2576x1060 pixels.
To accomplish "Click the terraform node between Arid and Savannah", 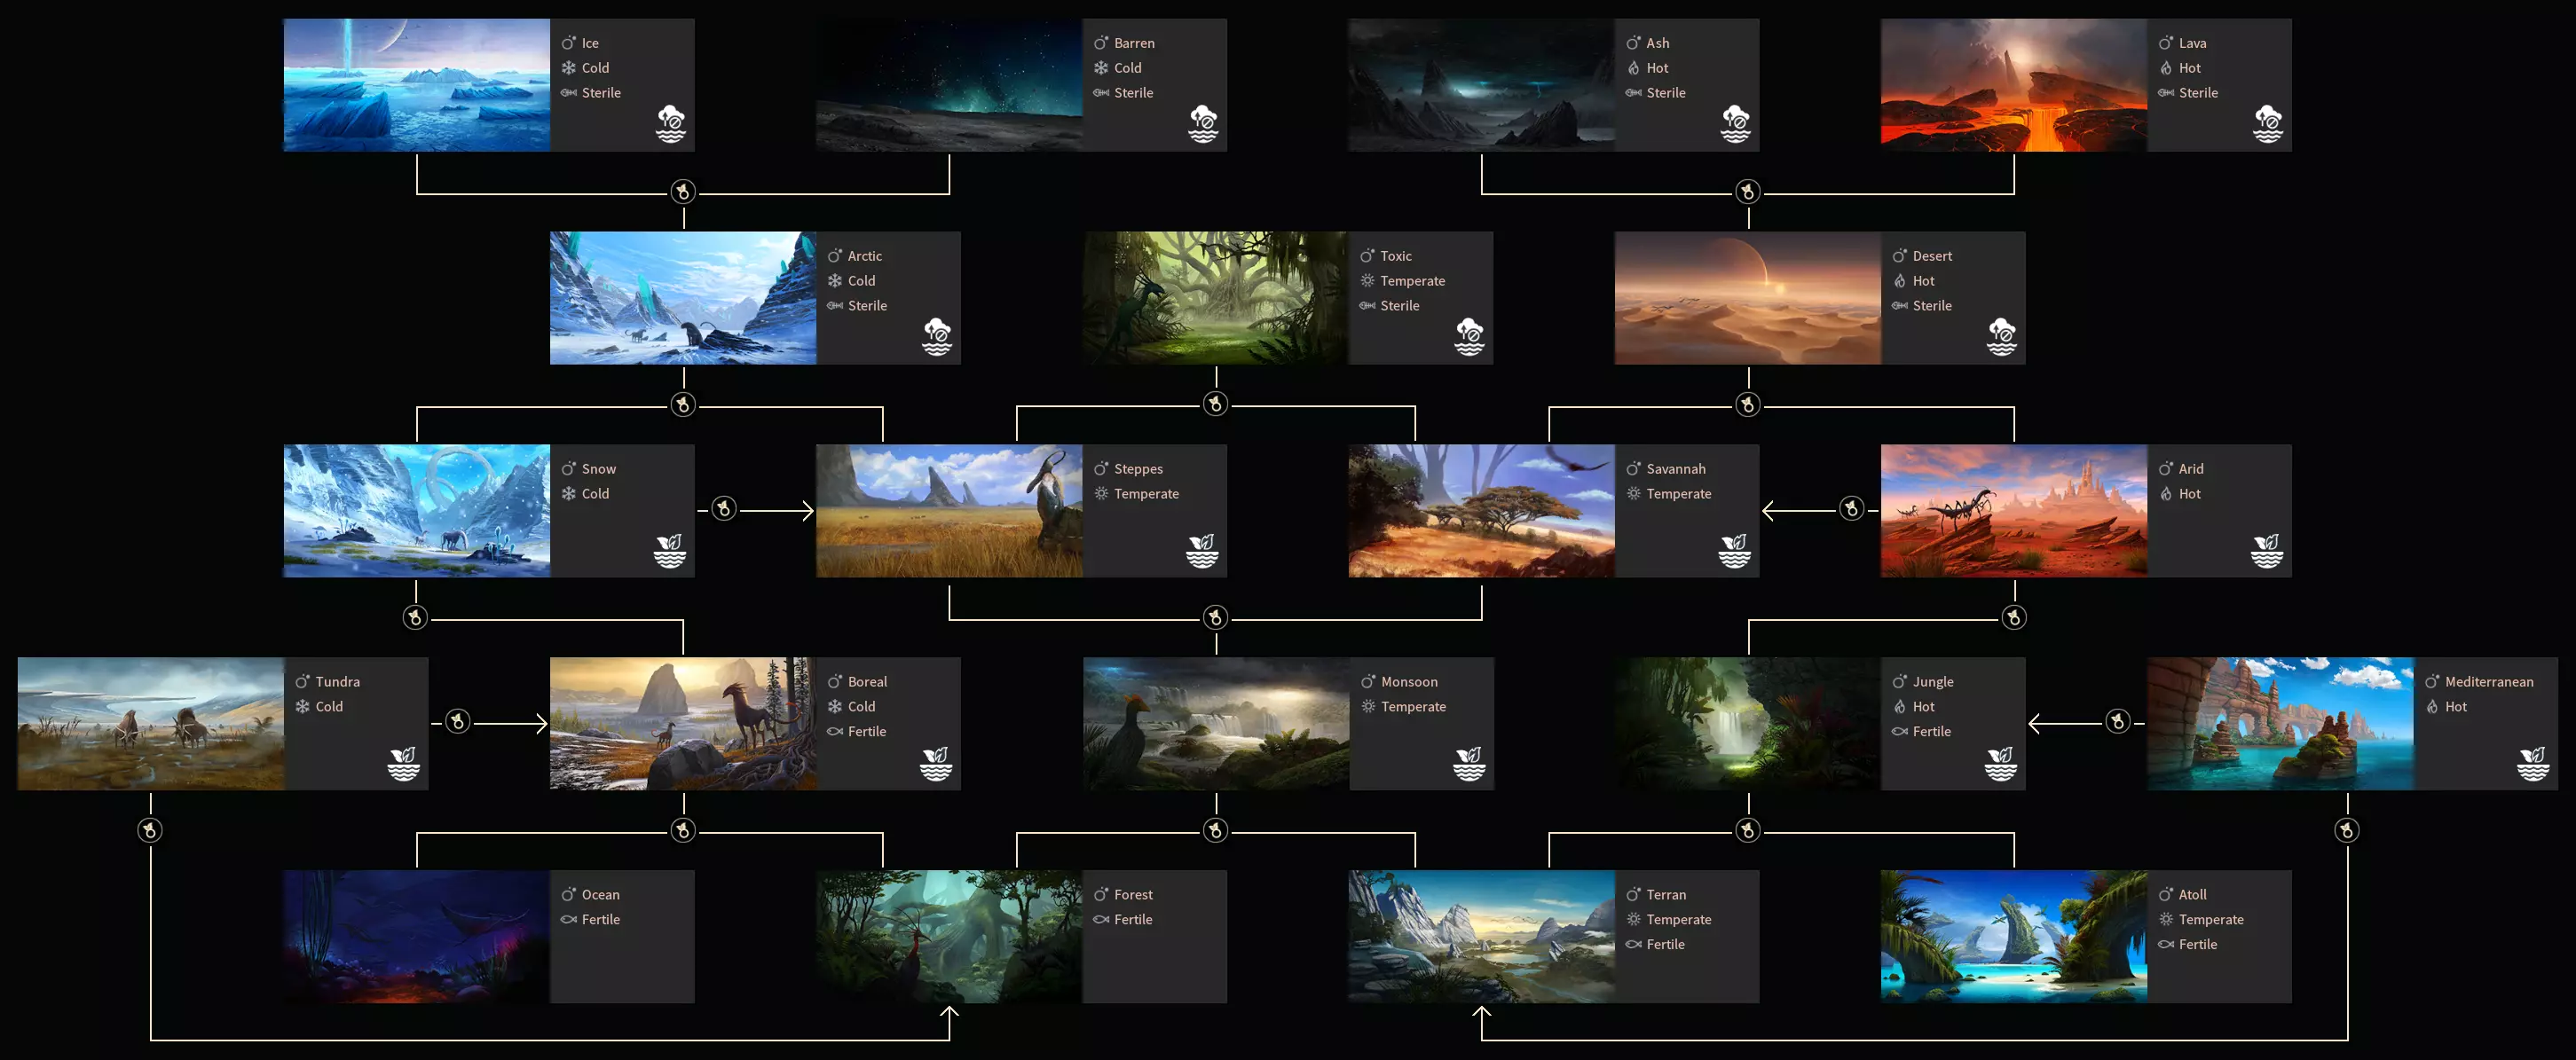I will pyautogui.click(x=1851, y=509).
